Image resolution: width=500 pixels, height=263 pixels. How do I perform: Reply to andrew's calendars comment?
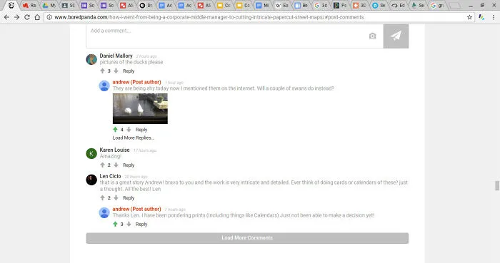click(141, 225)
